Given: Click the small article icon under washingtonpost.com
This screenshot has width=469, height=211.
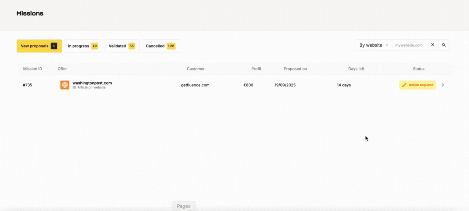Looking at the screenshot, I should coord(74,88).
